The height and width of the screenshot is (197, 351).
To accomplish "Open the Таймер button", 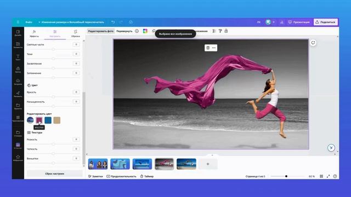I will tap(147, 176).
